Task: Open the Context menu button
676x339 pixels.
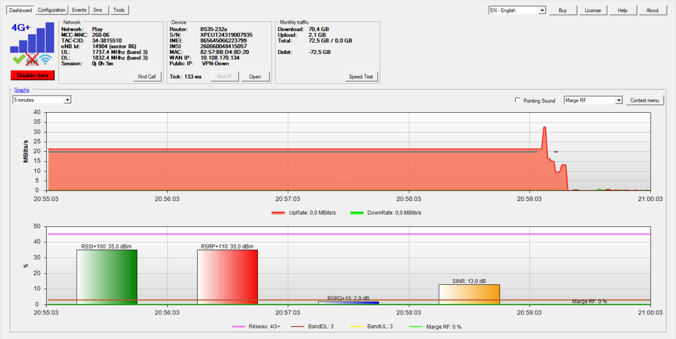Action: click(x=644, y=100)
